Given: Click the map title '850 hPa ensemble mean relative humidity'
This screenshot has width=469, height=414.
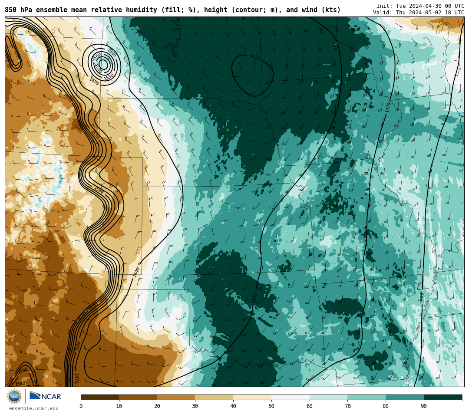Looking at the screenshot, I should tap(81, 10).
